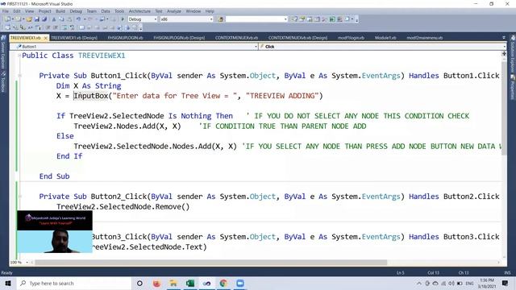The image size is (516, 290).
Task: Open the Toolbox side panel
Action: coord(3,82)
